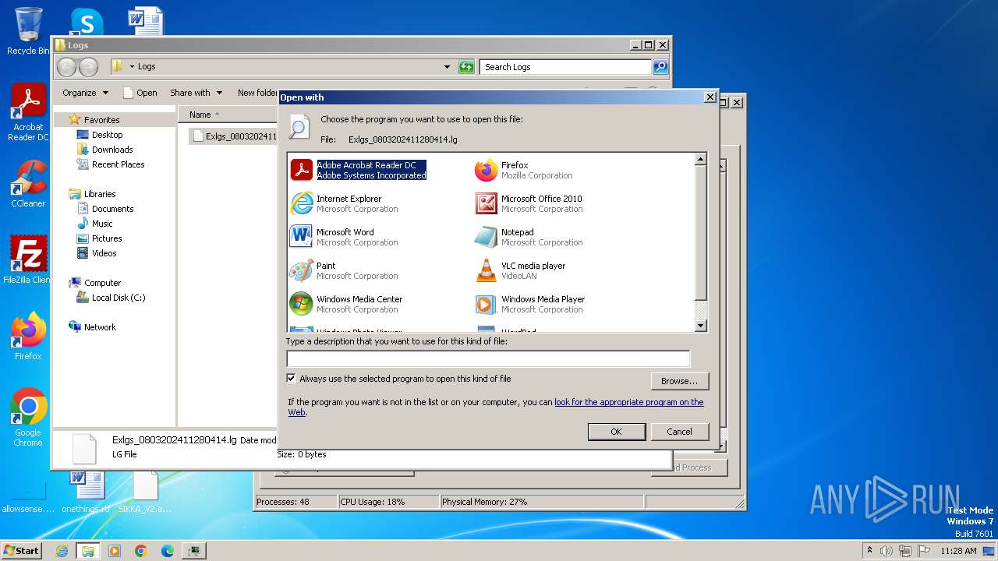Open the address bar history dropdown arrow
Screen dimensions: 998x561
coord(447,67)
